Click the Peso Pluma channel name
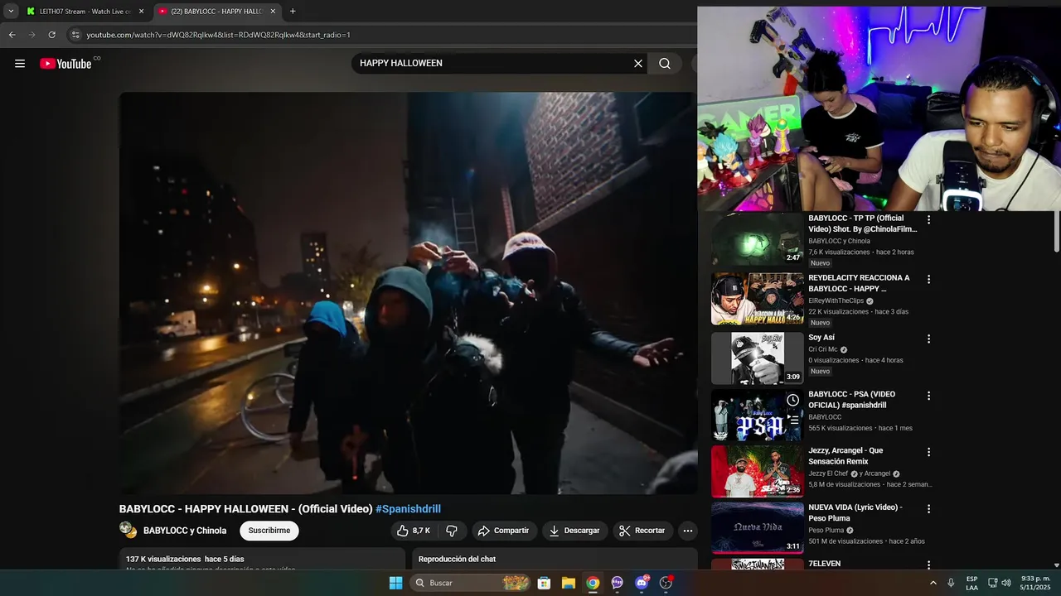This screenshot has width=1061, height=596. 826,530
